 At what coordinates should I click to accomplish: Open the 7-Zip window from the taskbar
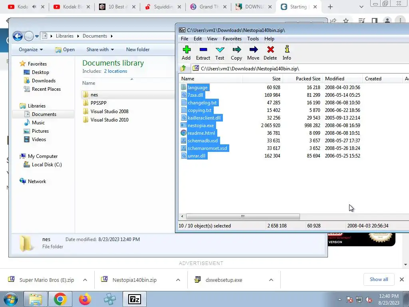tap(135, 299)
